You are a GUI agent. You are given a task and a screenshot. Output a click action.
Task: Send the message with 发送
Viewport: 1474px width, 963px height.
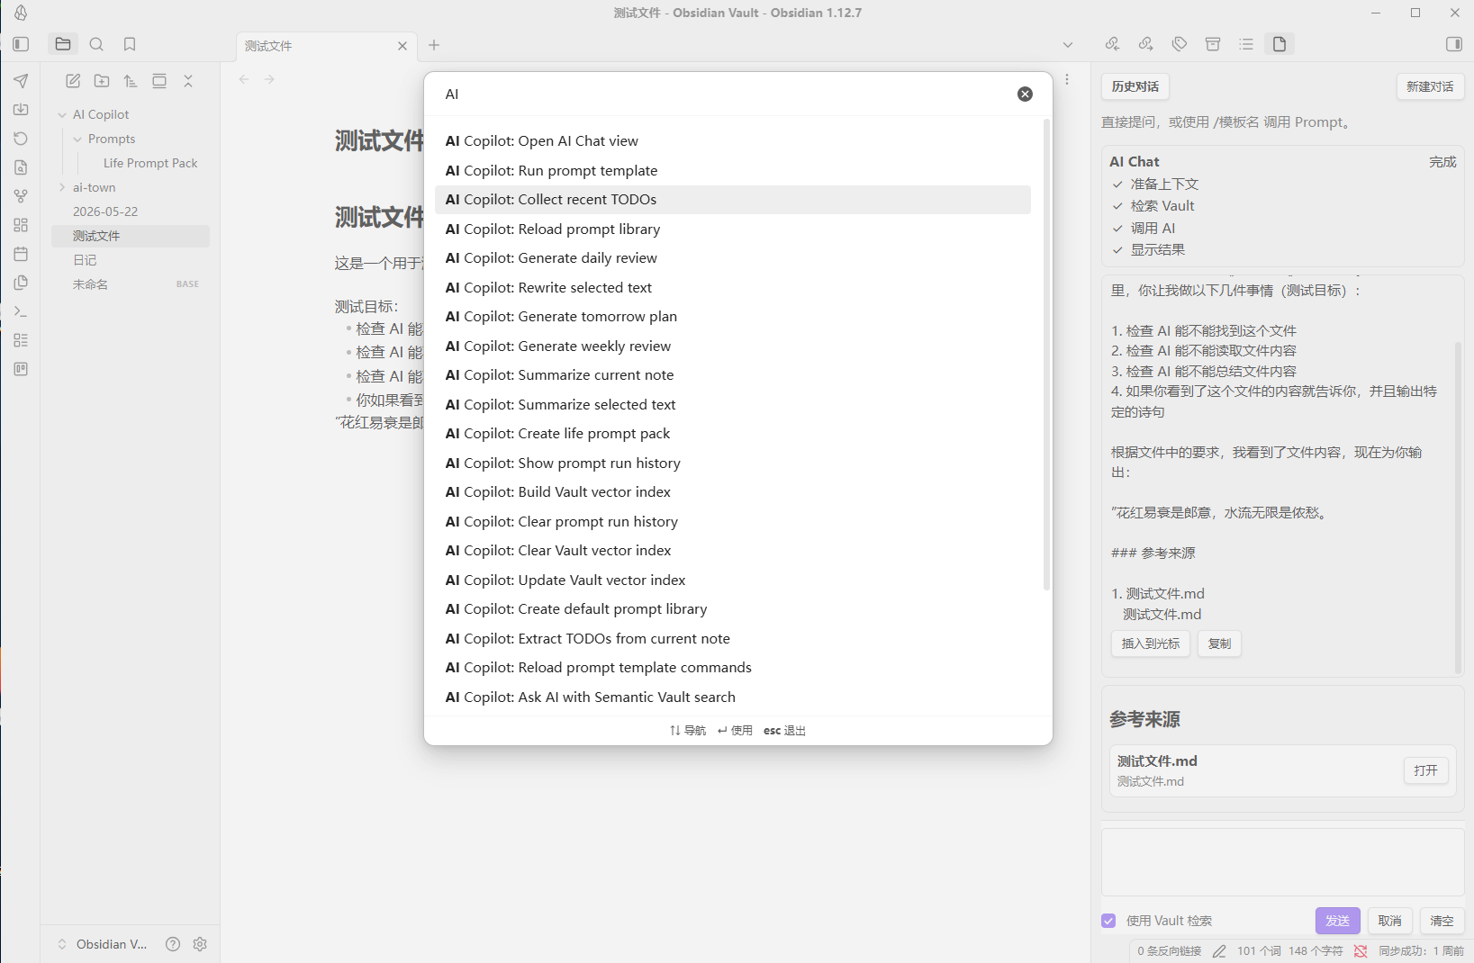(1338, 921)
